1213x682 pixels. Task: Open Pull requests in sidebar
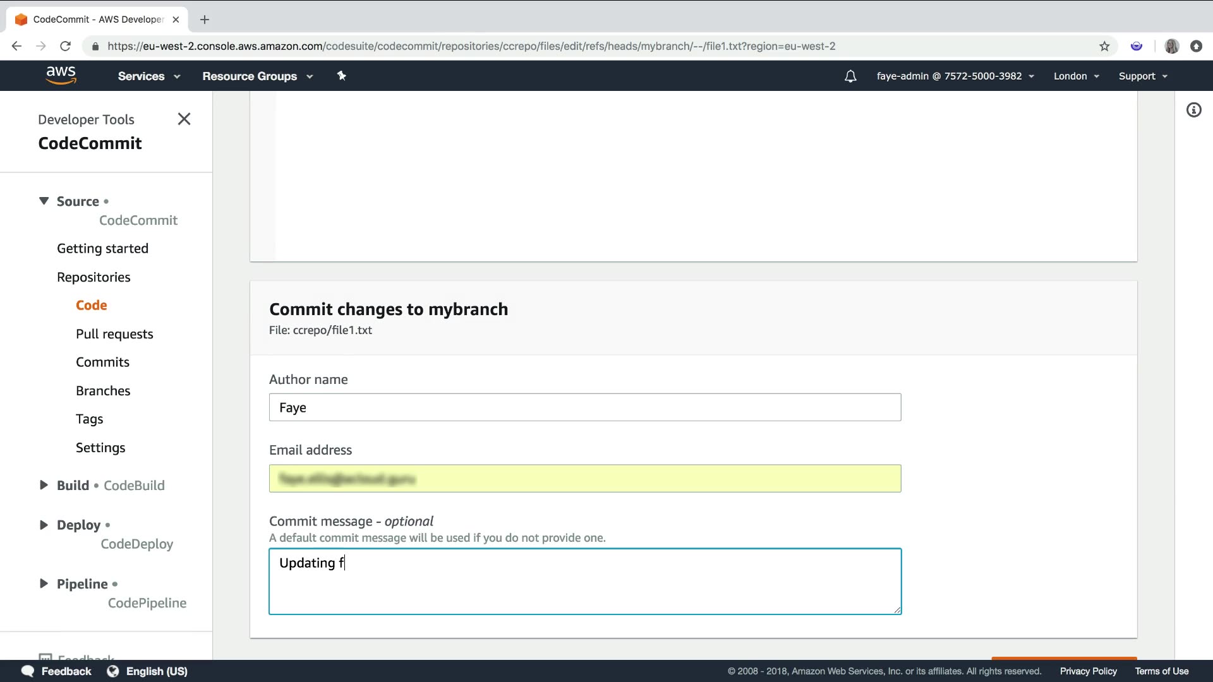(x=114, y=334)
